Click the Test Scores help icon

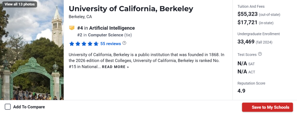(x=260, y=54)
